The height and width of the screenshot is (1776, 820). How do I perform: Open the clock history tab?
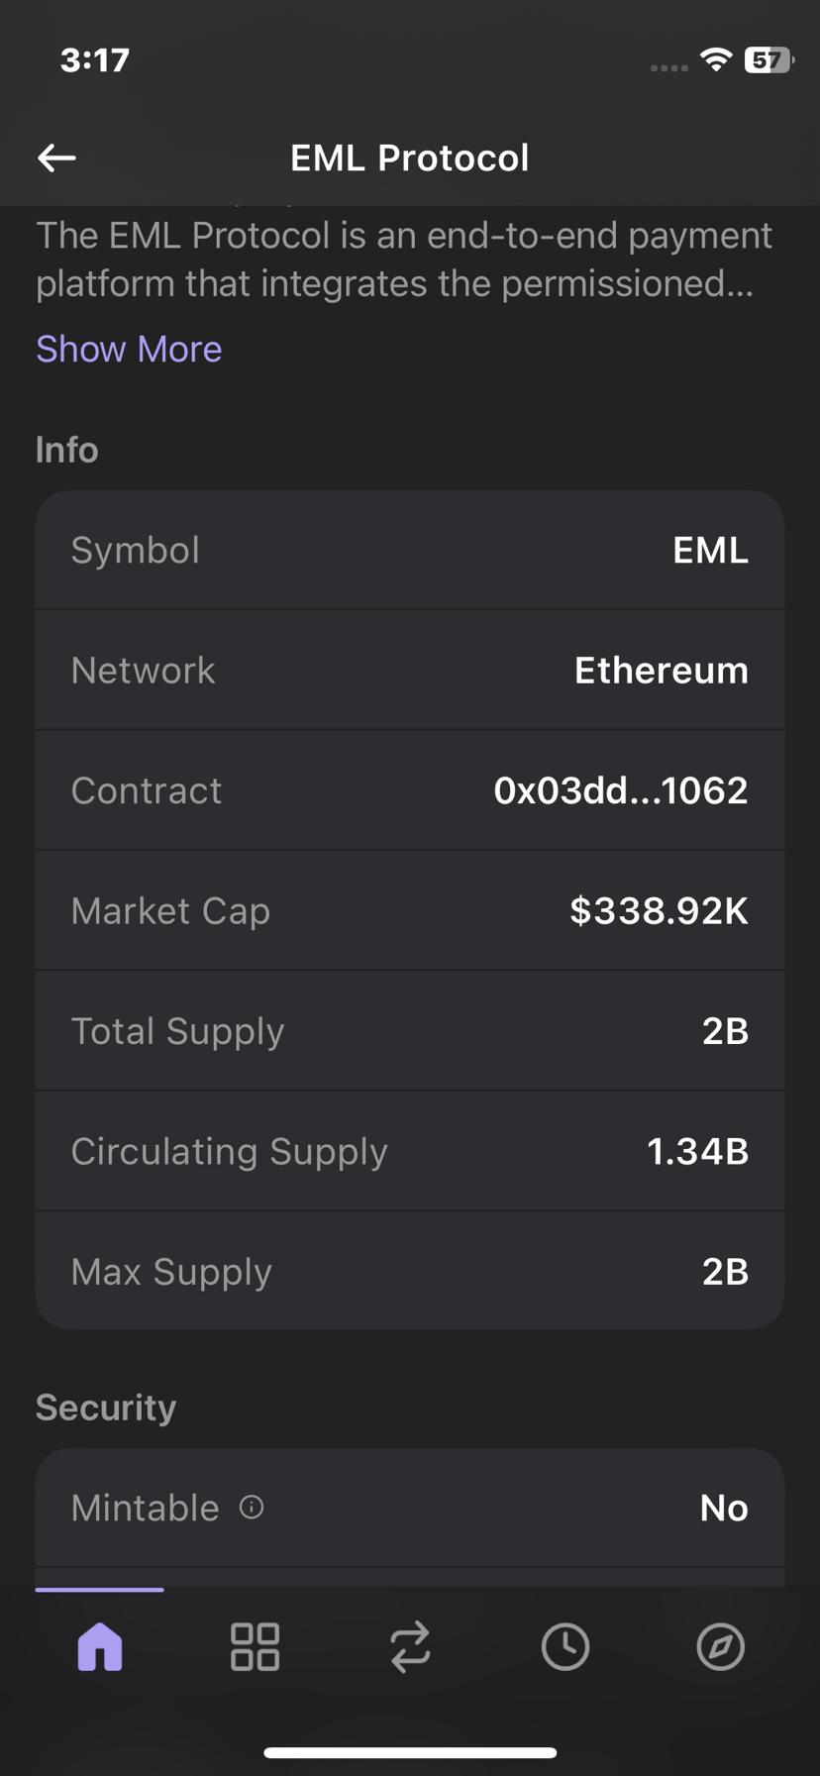point(565,1646)
